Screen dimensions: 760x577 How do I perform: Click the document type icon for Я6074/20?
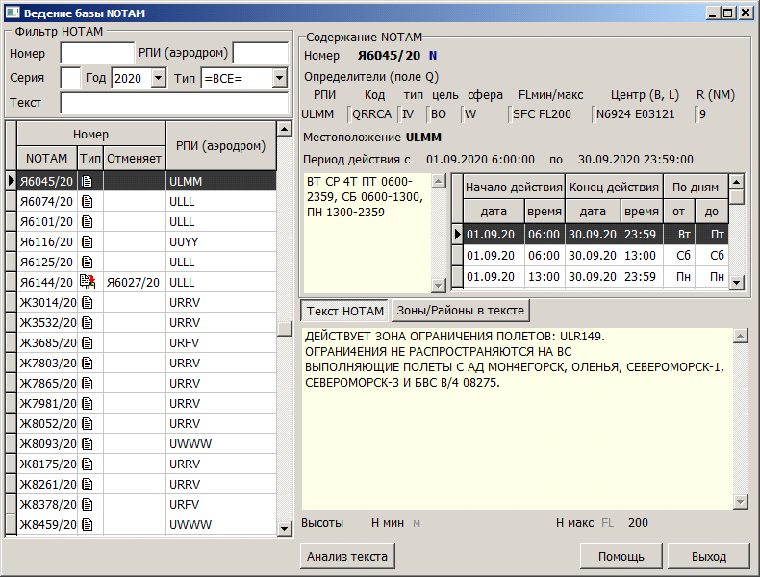click(88, 201)
